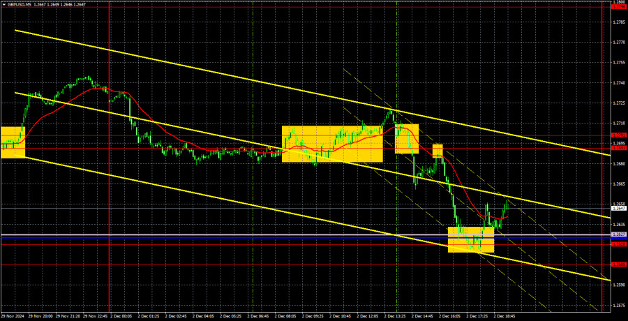Click the 1.2740 price axis value
This screenshot has height=321, width=628.
click(619, 83)
